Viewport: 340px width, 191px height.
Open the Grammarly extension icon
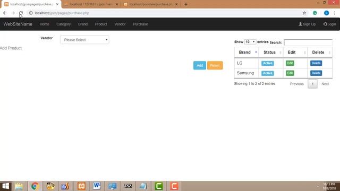pos(314,13)
